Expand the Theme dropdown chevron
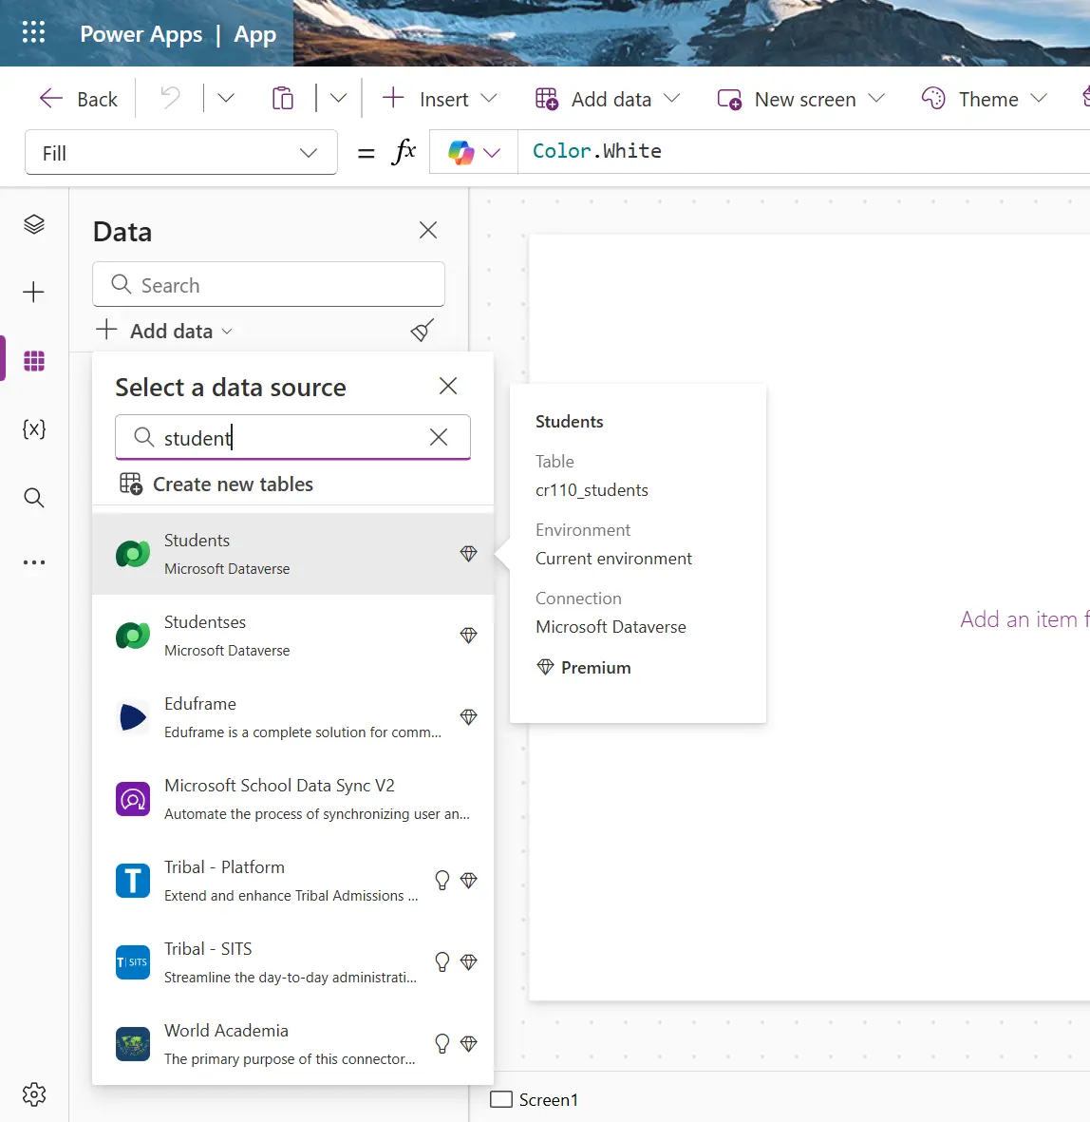 pyautogui.click(x=1041, y=99)
